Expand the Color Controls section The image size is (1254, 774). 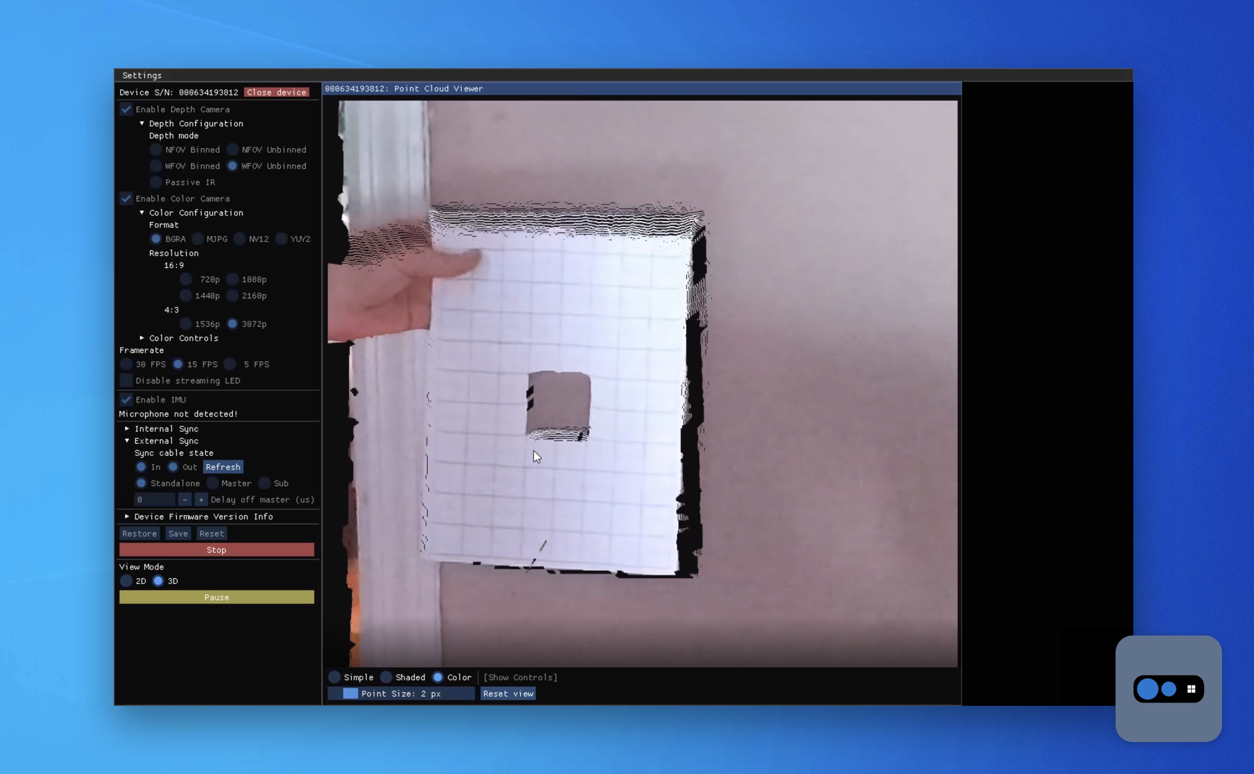pyautogui.click(x=142, y=338)
